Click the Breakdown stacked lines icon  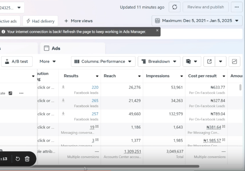(144, 62)
